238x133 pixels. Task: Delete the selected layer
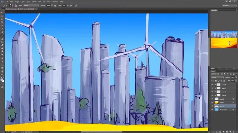[x=234, y=132]
